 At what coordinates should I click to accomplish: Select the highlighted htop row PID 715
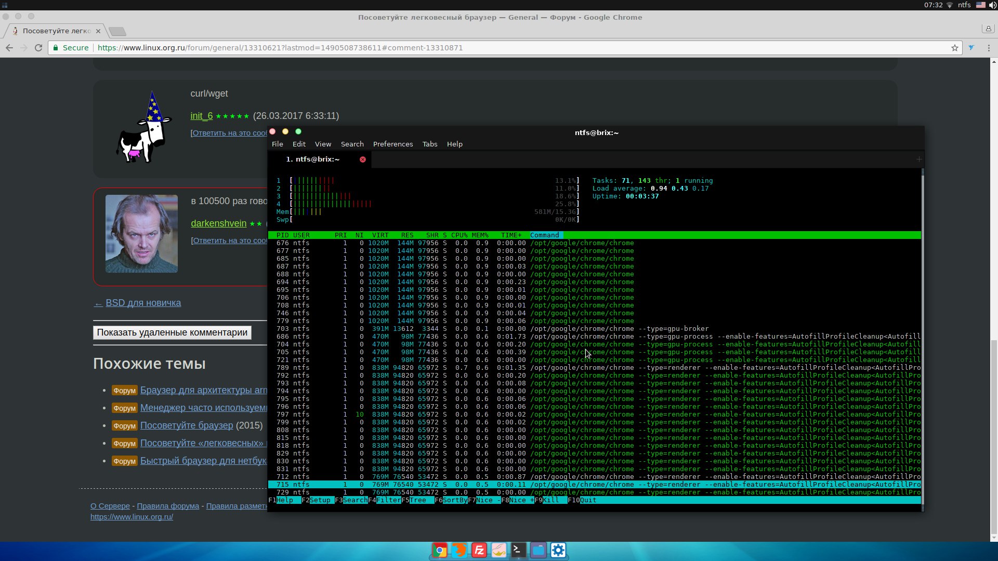(594, 485)
